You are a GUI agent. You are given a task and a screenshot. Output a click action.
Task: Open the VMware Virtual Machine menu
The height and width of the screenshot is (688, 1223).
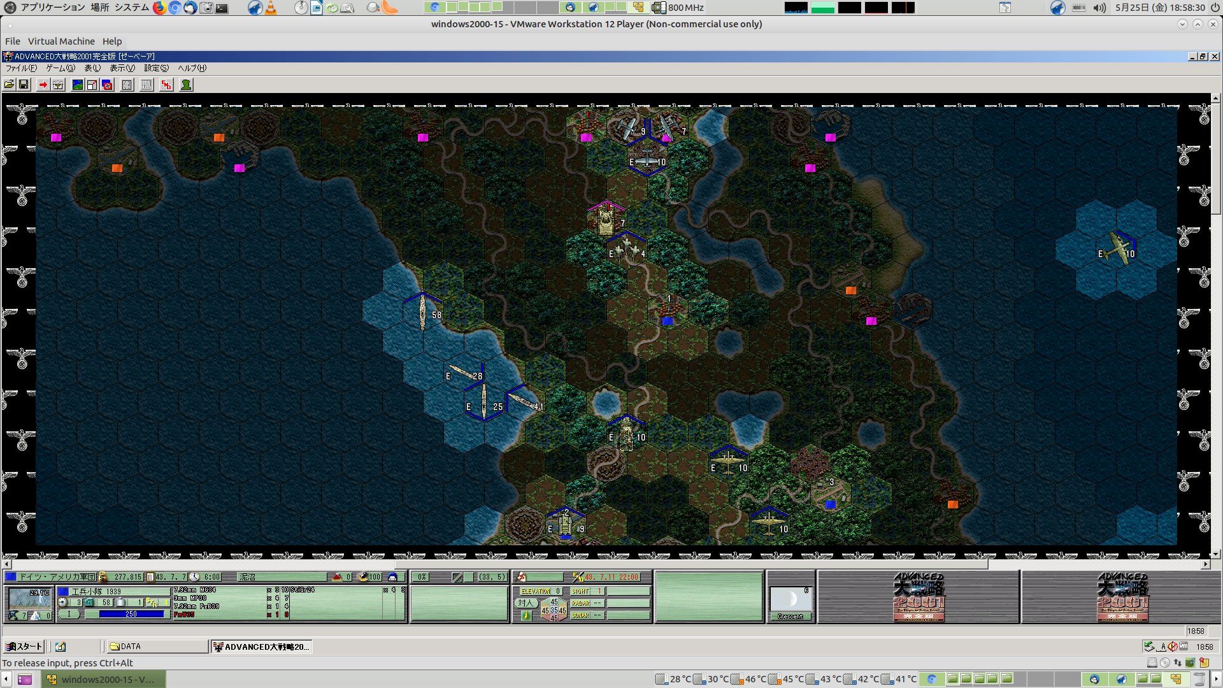pyautogui.click(x=61, y=41)
